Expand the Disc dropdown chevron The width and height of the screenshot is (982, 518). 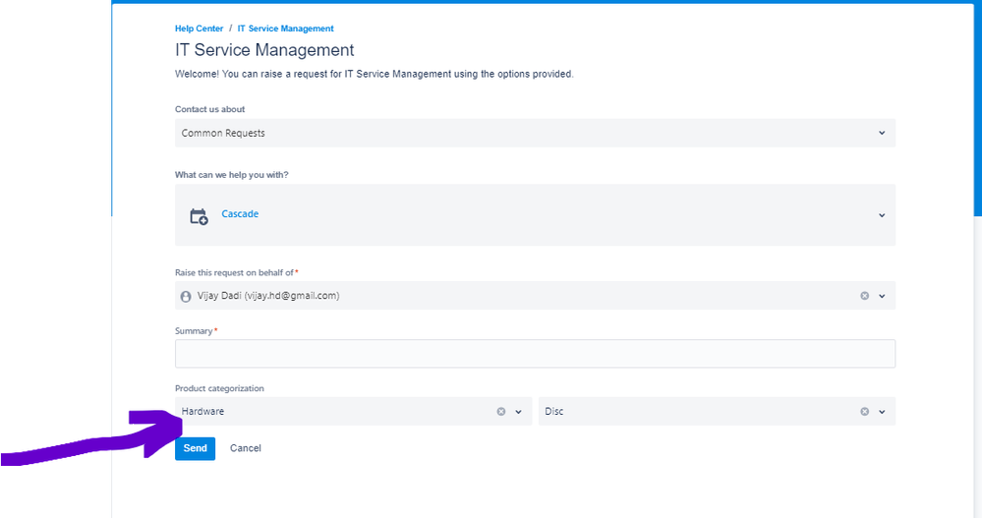[x=882, y=412]
